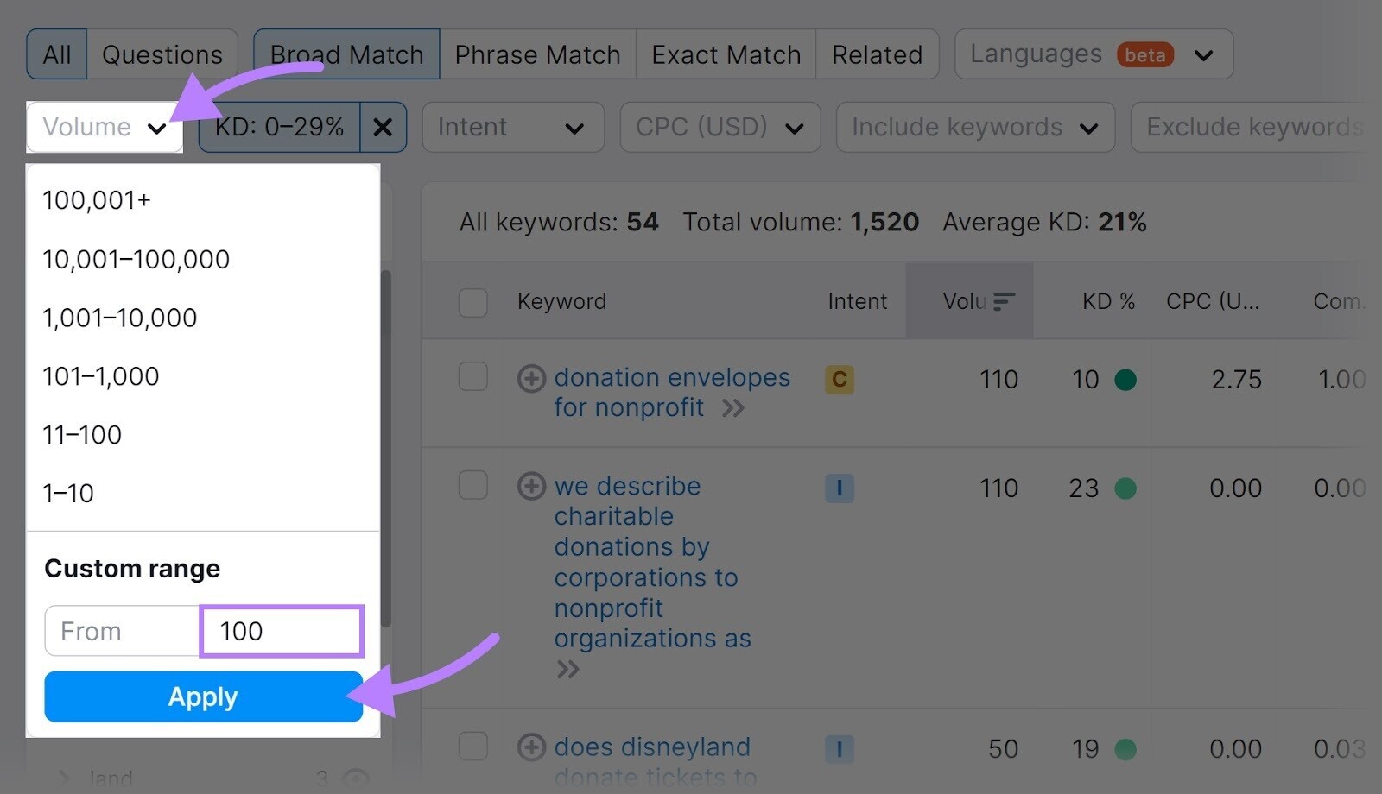This screenshot has width=1382, height=794.
Task: Add "donation envelopes for nonprofit" via plus icon
Action: coord(531,379)
